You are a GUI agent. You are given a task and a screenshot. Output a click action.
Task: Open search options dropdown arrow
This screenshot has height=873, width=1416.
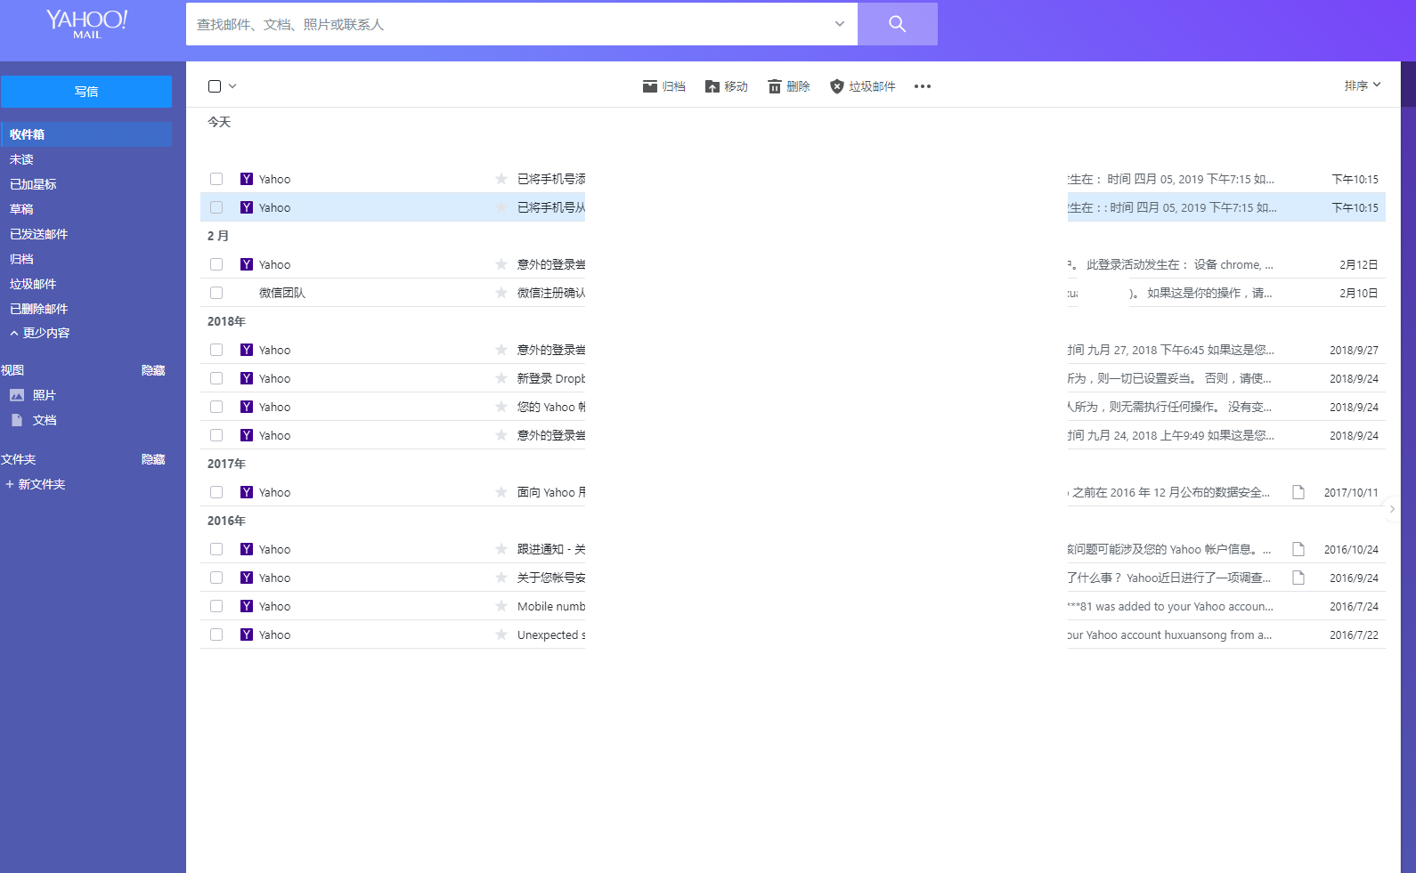839,24
